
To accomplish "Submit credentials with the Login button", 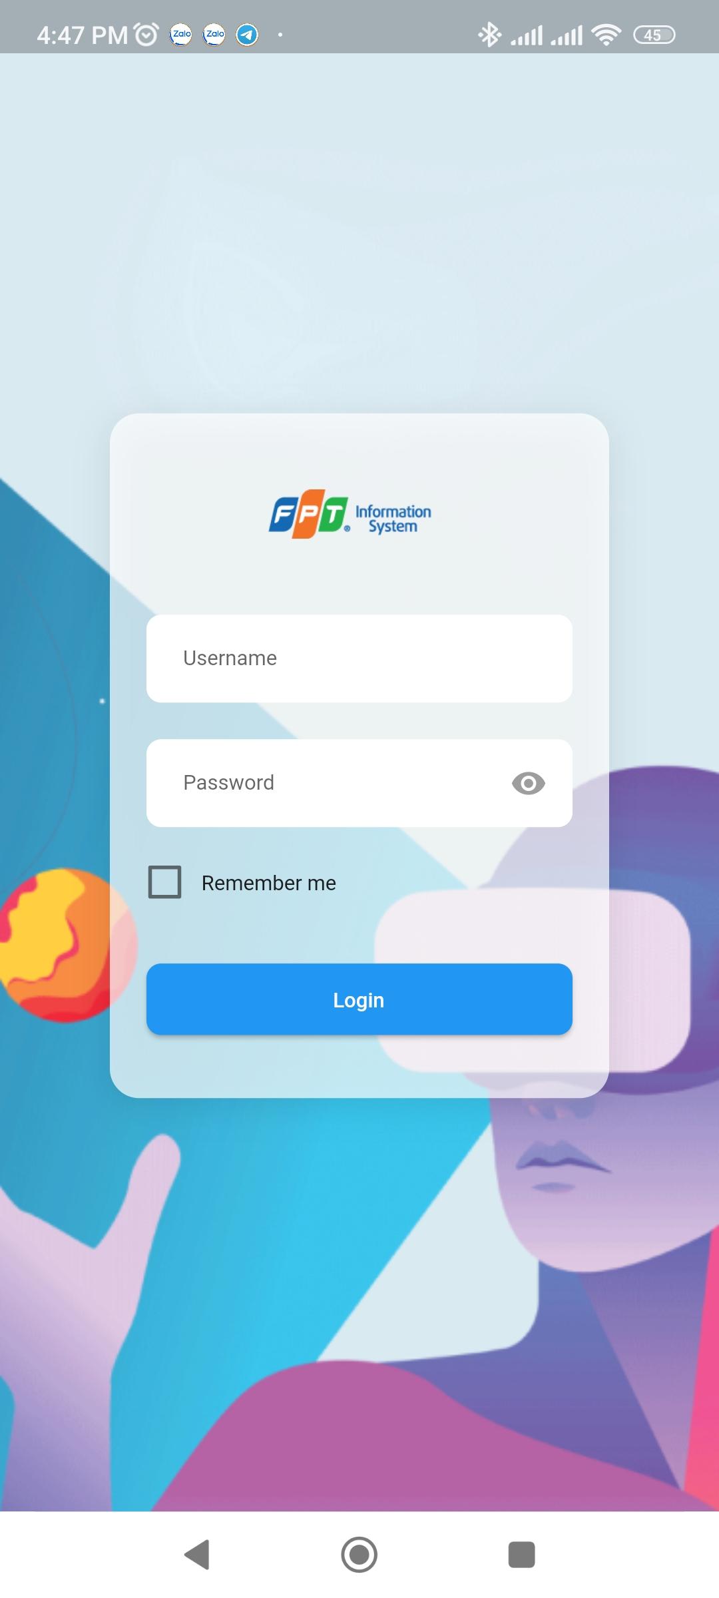I will [x=359, y=999].
